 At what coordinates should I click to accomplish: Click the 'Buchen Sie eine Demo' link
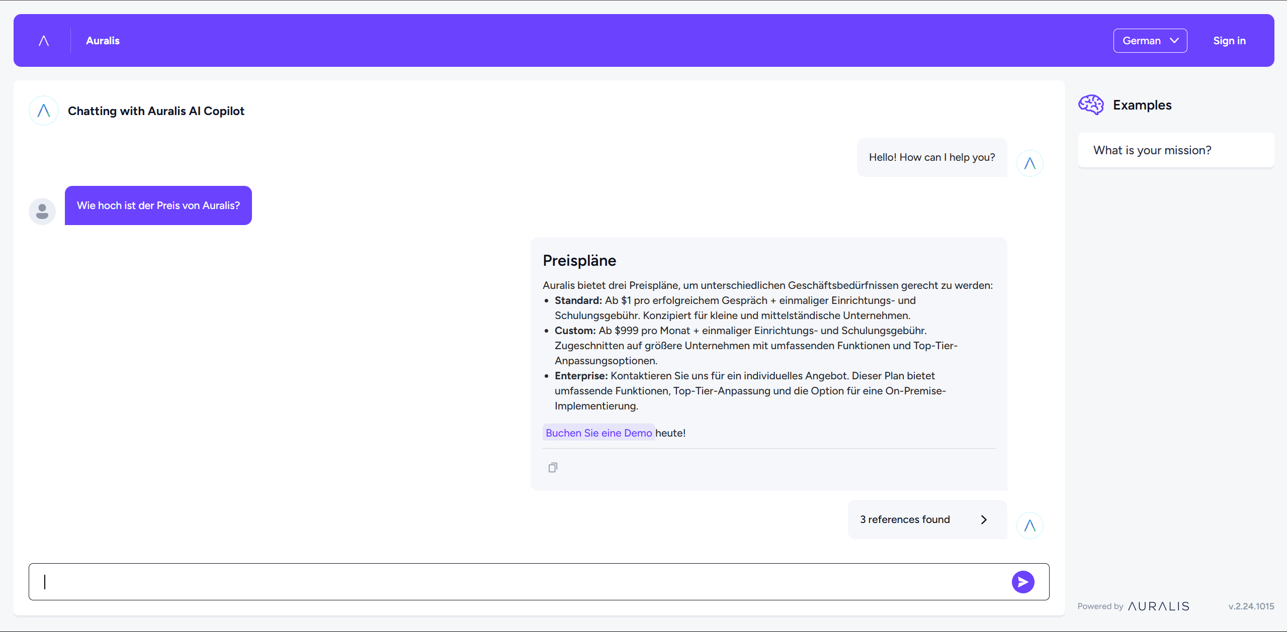click(x=598, y=433)
